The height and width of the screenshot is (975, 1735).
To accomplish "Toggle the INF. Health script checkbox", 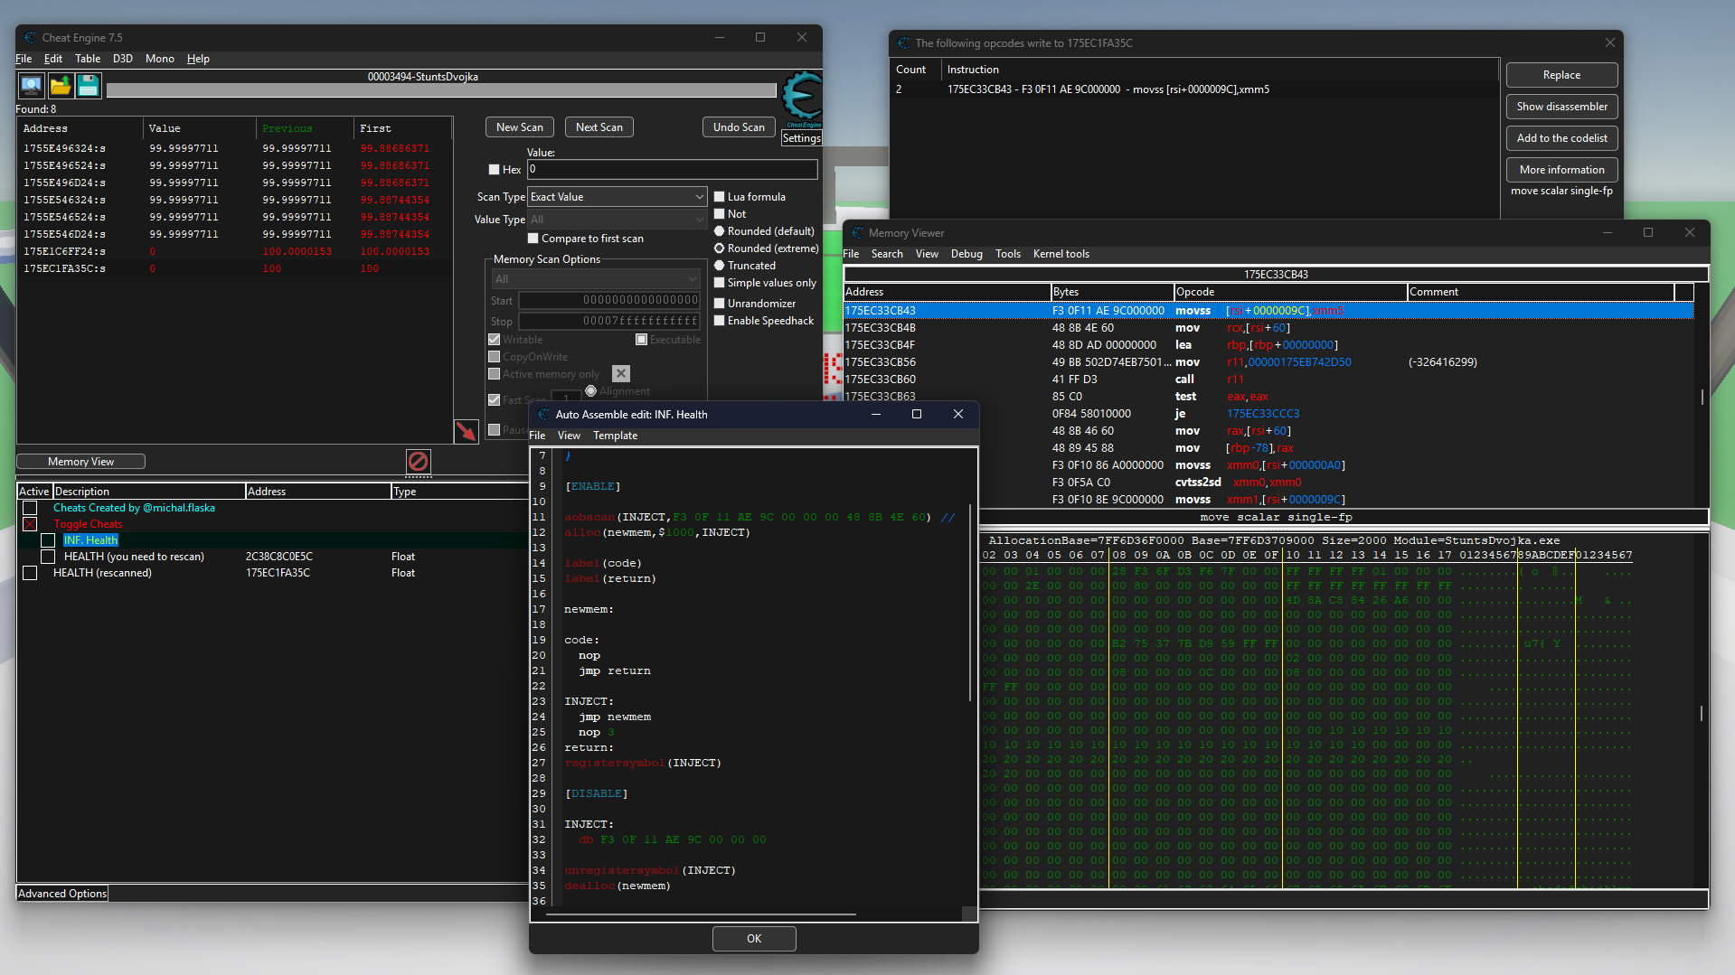I will click(48, 540).
